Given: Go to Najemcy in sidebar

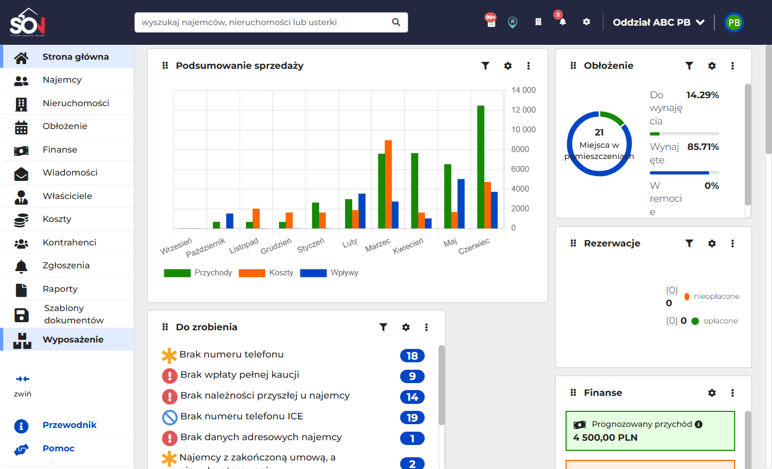Looking at the screenshot, I should point(67,80).
